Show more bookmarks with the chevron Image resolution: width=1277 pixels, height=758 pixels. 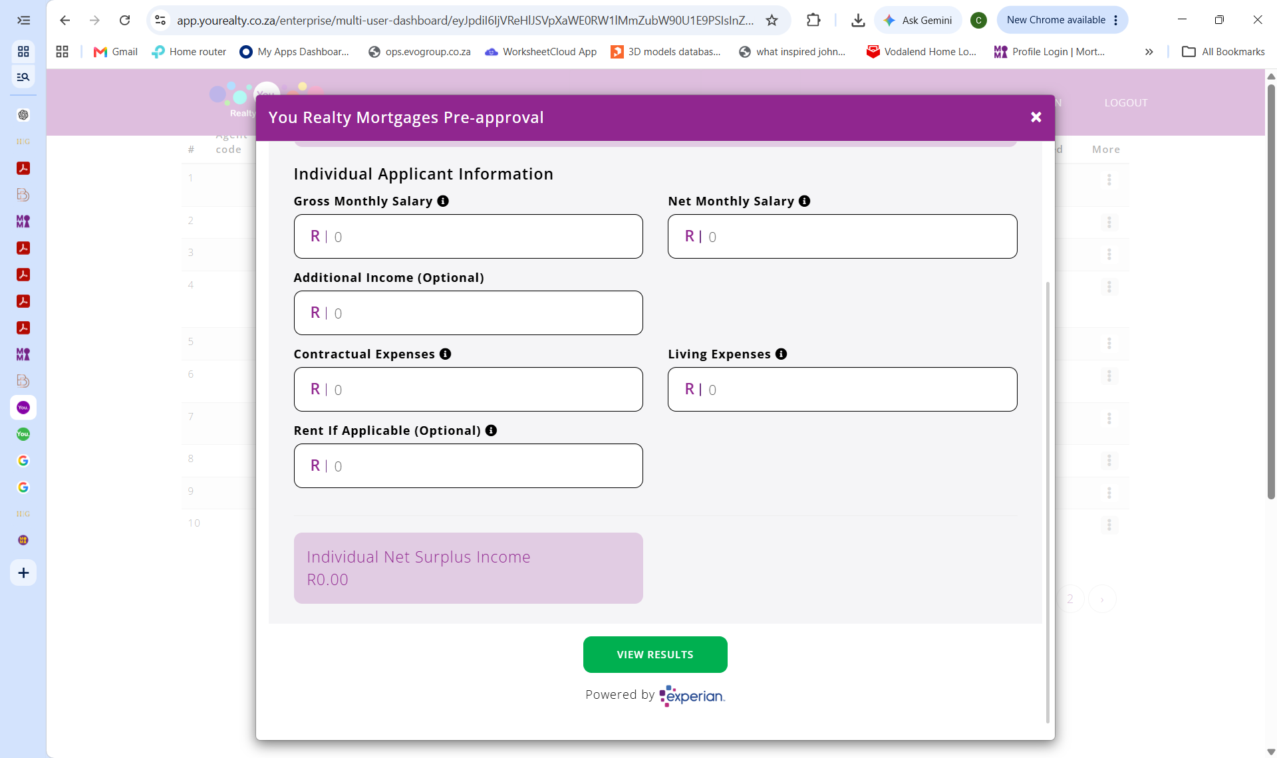[1149, 51]
